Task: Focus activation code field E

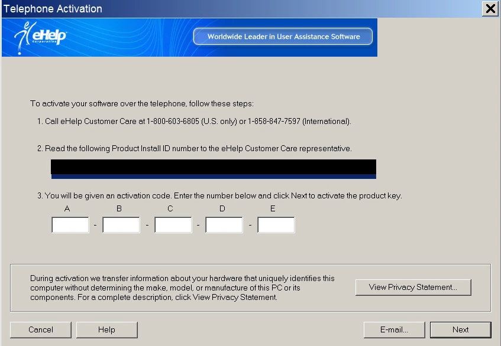Action: click(x=276, y=225)
